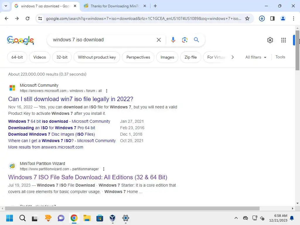Image resolution: width=300 pixels, height=225 pixels.
Task: Open VirtualBox from the taskbar
Action: [112, 218]
